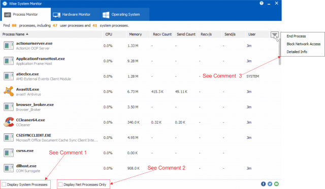Viewport: 325px width, 189px height.
Task: Open the help question mark icon
Action: tap(262, 4)
